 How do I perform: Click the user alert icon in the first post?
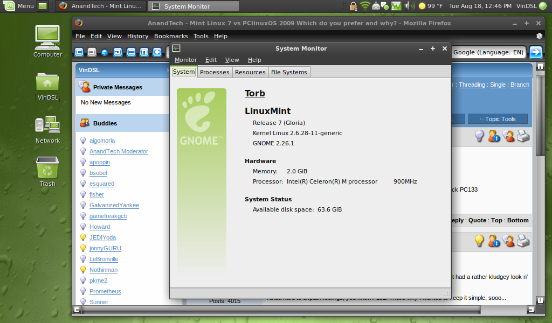tap(494, 136)
